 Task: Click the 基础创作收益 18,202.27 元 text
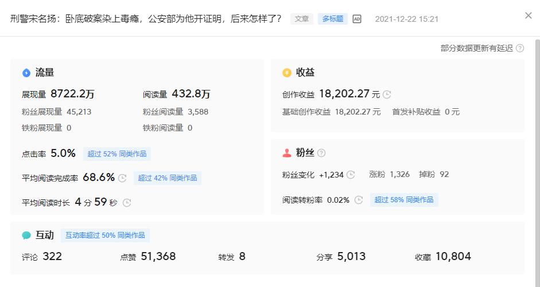click(x=331, y=112)
